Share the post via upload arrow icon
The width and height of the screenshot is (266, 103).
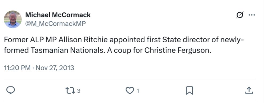click(x=249, y=91)
